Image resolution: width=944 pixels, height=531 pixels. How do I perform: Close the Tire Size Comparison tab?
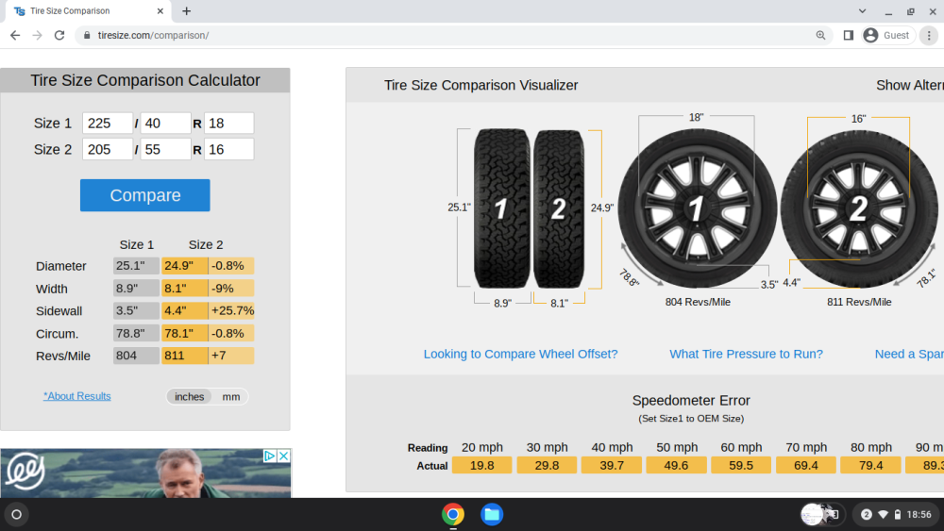coord(160,10)
